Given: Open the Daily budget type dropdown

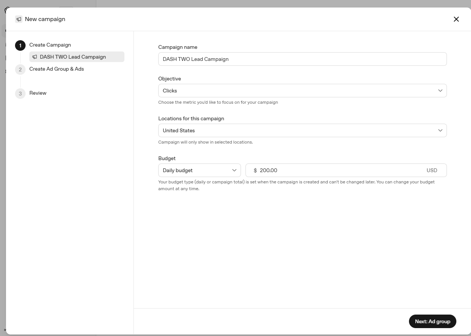Looking at the screenshot, I should [x=199, y=170].
